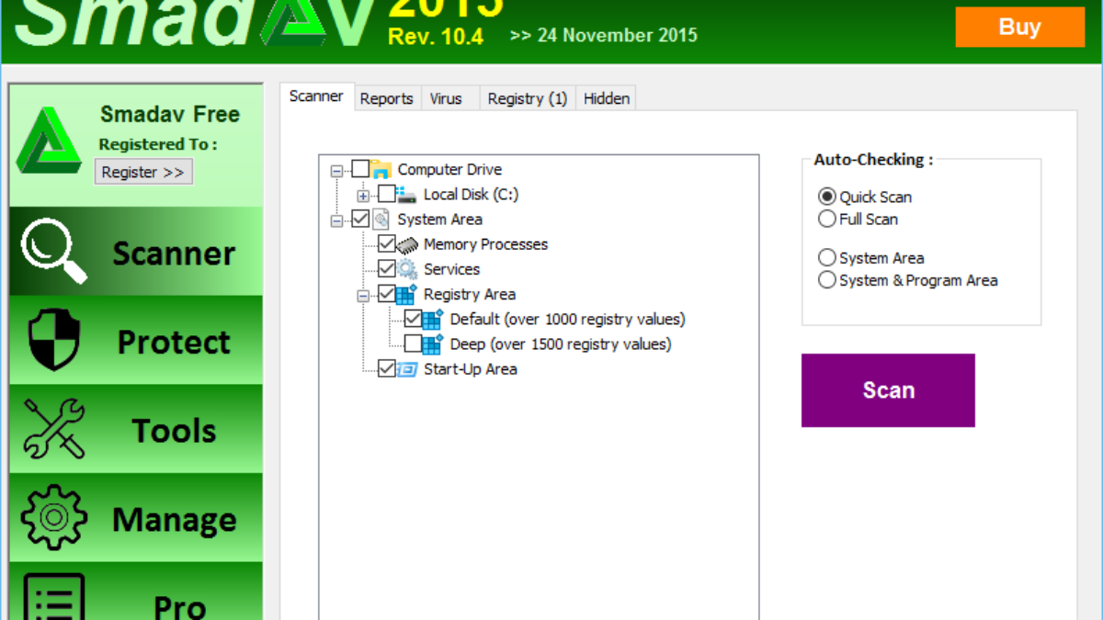The width and height of the screenshot is (1103, 620).
Task: Open the Hidden tab
Action: click(x=607, y=98)
